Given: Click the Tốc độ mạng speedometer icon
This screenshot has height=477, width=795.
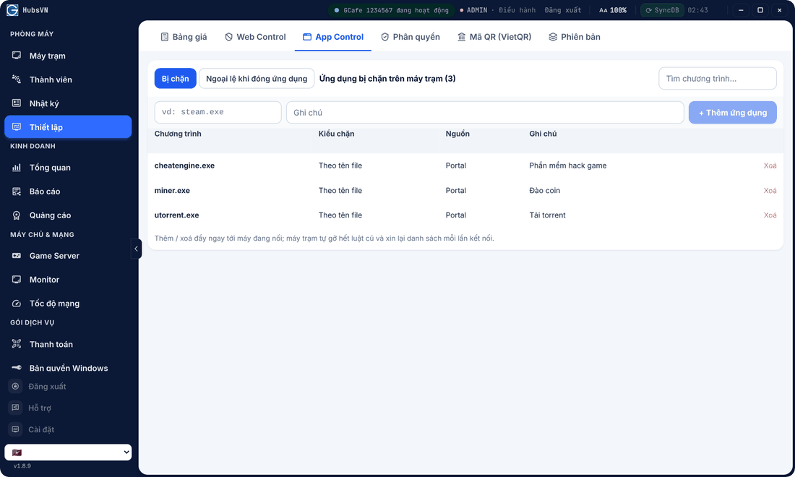Looking at the screenshot, I should pos(17,303).
